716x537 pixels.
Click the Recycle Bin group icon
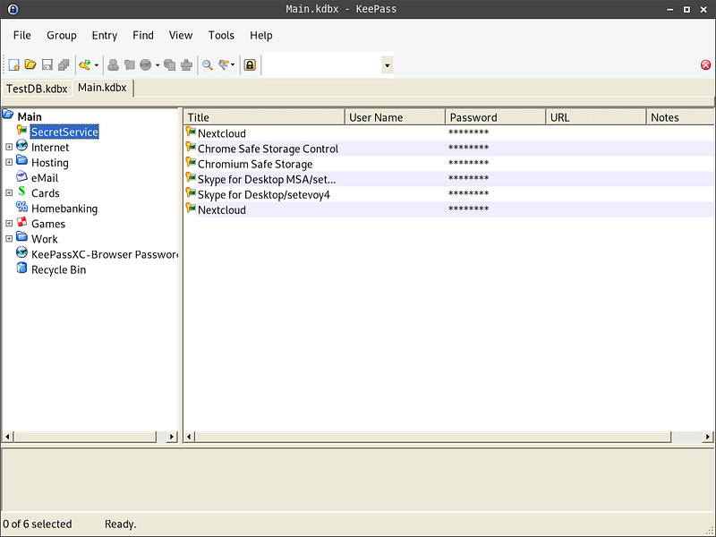[x=21, y=268]
